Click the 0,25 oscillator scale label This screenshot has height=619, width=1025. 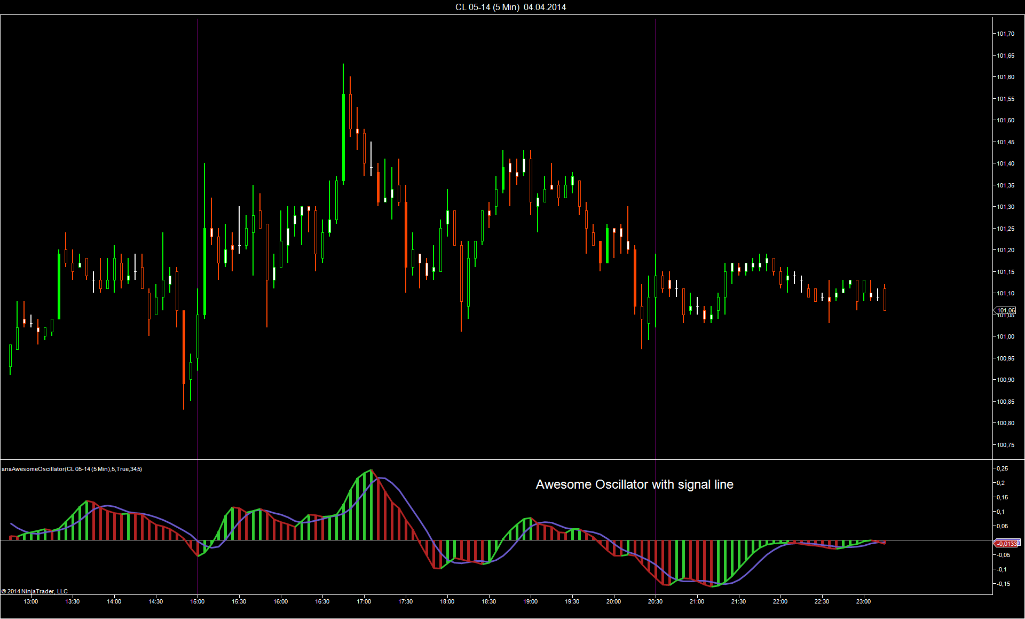click(x=1003, y=468)
